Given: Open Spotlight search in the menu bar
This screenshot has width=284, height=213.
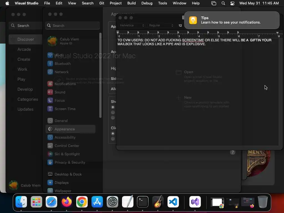Looking at the screenshot, I should click(x=223, y=3).
